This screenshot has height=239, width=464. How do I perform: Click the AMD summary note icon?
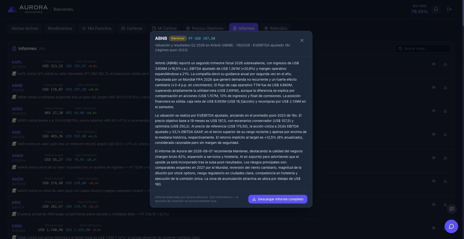pos(14,144)
